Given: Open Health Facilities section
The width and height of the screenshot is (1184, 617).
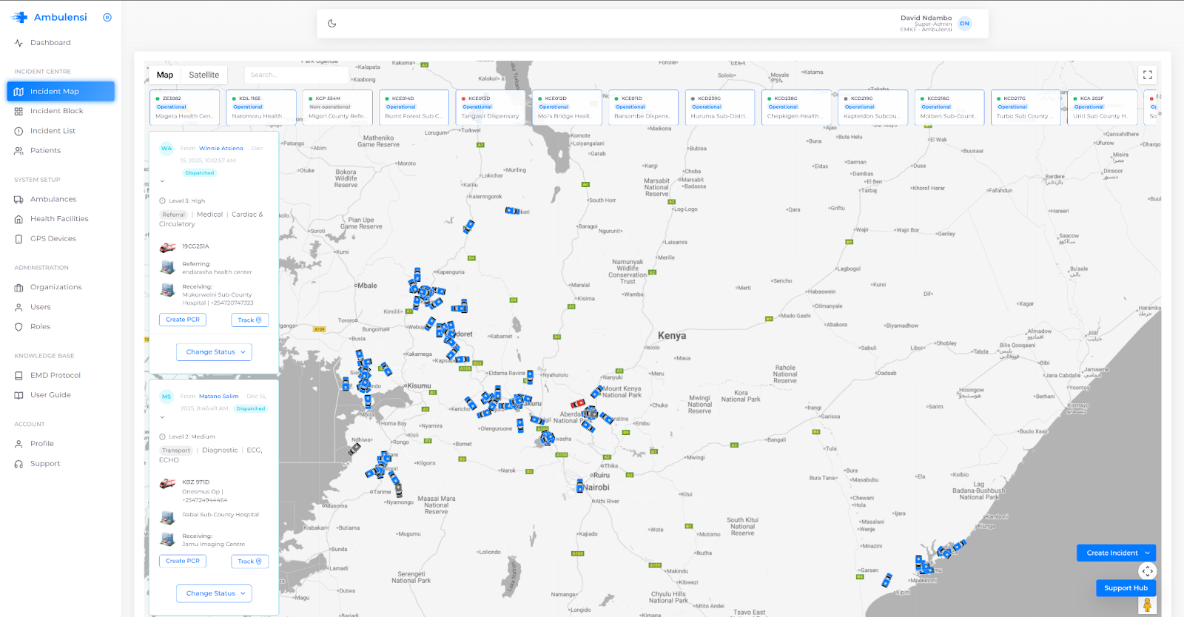Looking at the screenshot, I should (x=59, y=219).
